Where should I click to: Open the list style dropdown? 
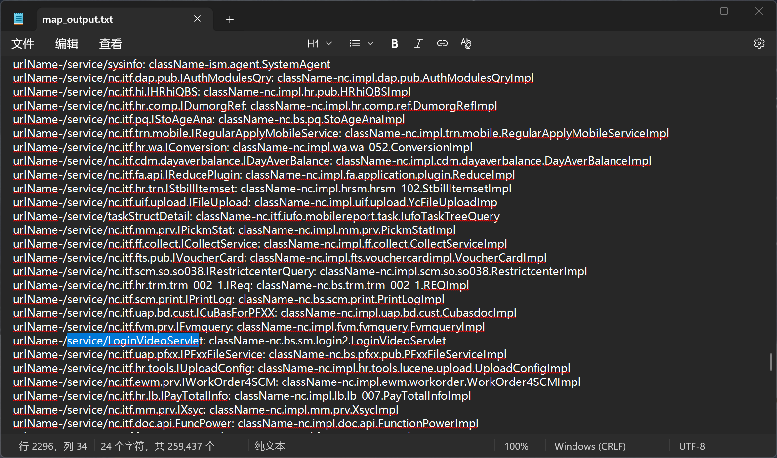361,43
